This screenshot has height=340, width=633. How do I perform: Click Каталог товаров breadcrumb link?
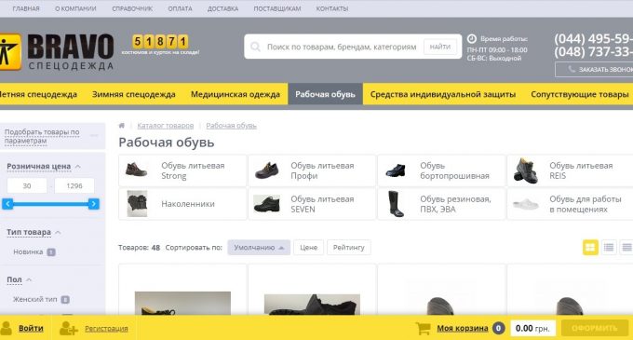[x=166, y=126]
